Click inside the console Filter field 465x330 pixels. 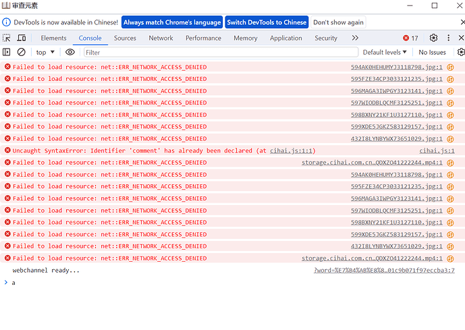point(220,52)
